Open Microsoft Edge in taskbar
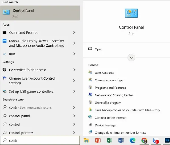The image size is (170, 145). point(133,140)
